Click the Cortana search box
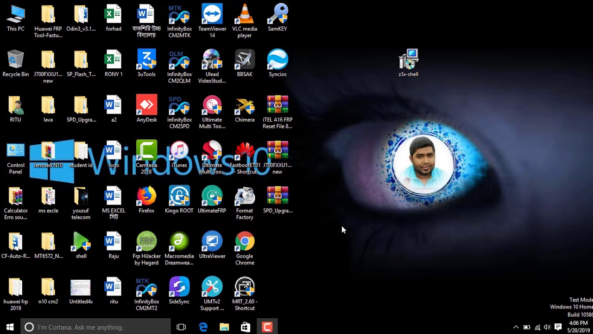 click(96, 327)
